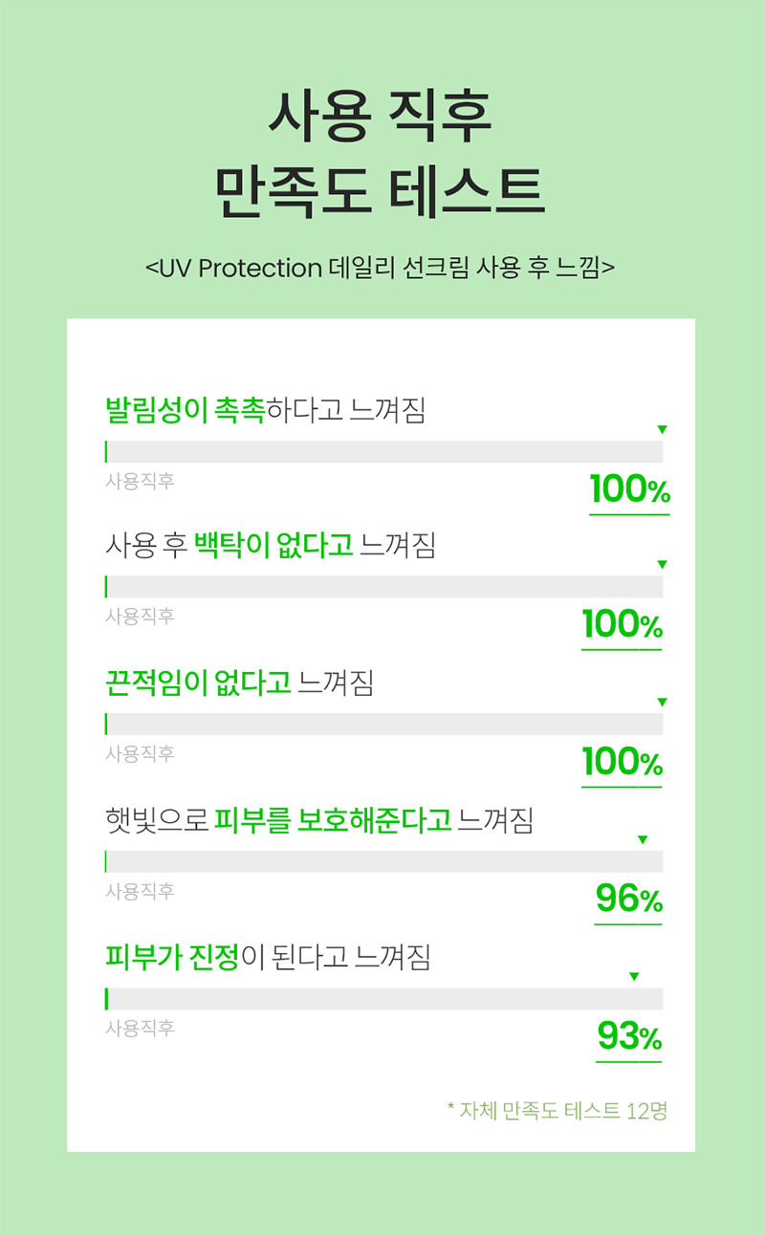Click the 피부가 진정이 된다고 label

pyautogui.click(x=268, y=957)
